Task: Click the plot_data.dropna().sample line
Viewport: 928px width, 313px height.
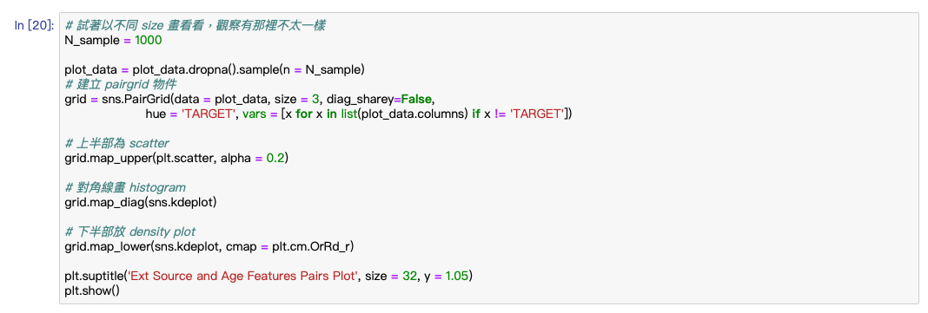Action: pyautogui.click(x=215, y=70)
